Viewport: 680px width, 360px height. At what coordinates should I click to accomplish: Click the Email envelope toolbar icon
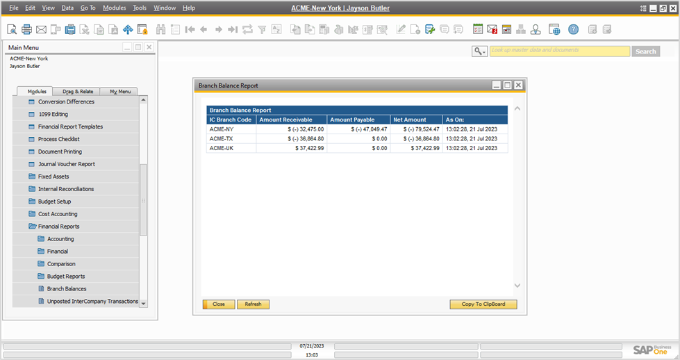41,29
